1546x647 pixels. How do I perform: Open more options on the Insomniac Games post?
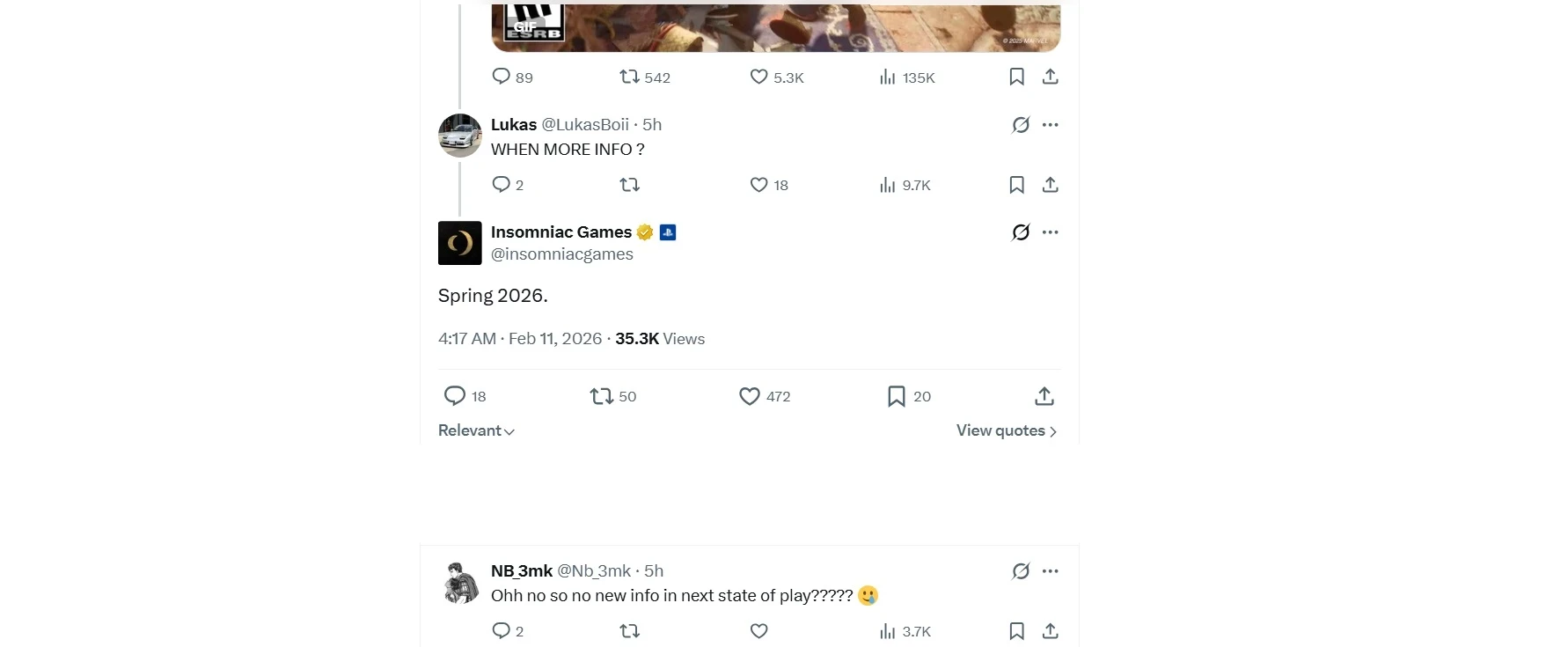point(1050,232)
